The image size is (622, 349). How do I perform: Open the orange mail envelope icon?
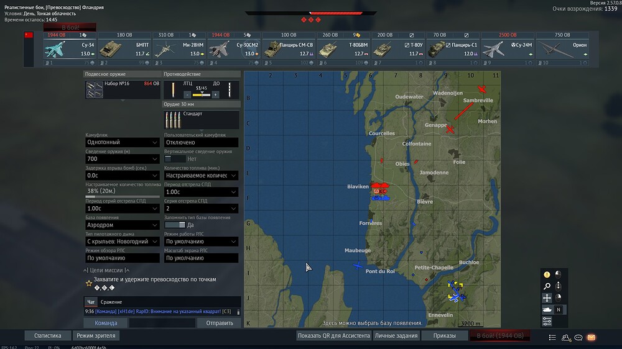point(591,338)
